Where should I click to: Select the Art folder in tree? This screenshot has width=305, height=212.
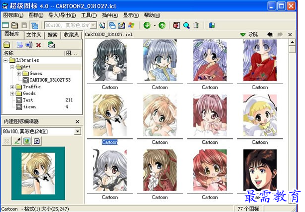click(x=23, y=67)
